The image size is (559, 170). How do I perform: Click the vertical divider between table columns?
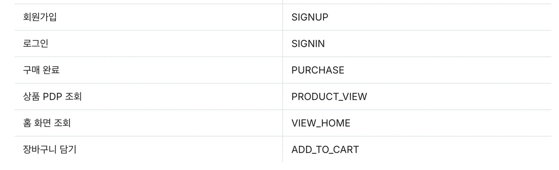283,83
